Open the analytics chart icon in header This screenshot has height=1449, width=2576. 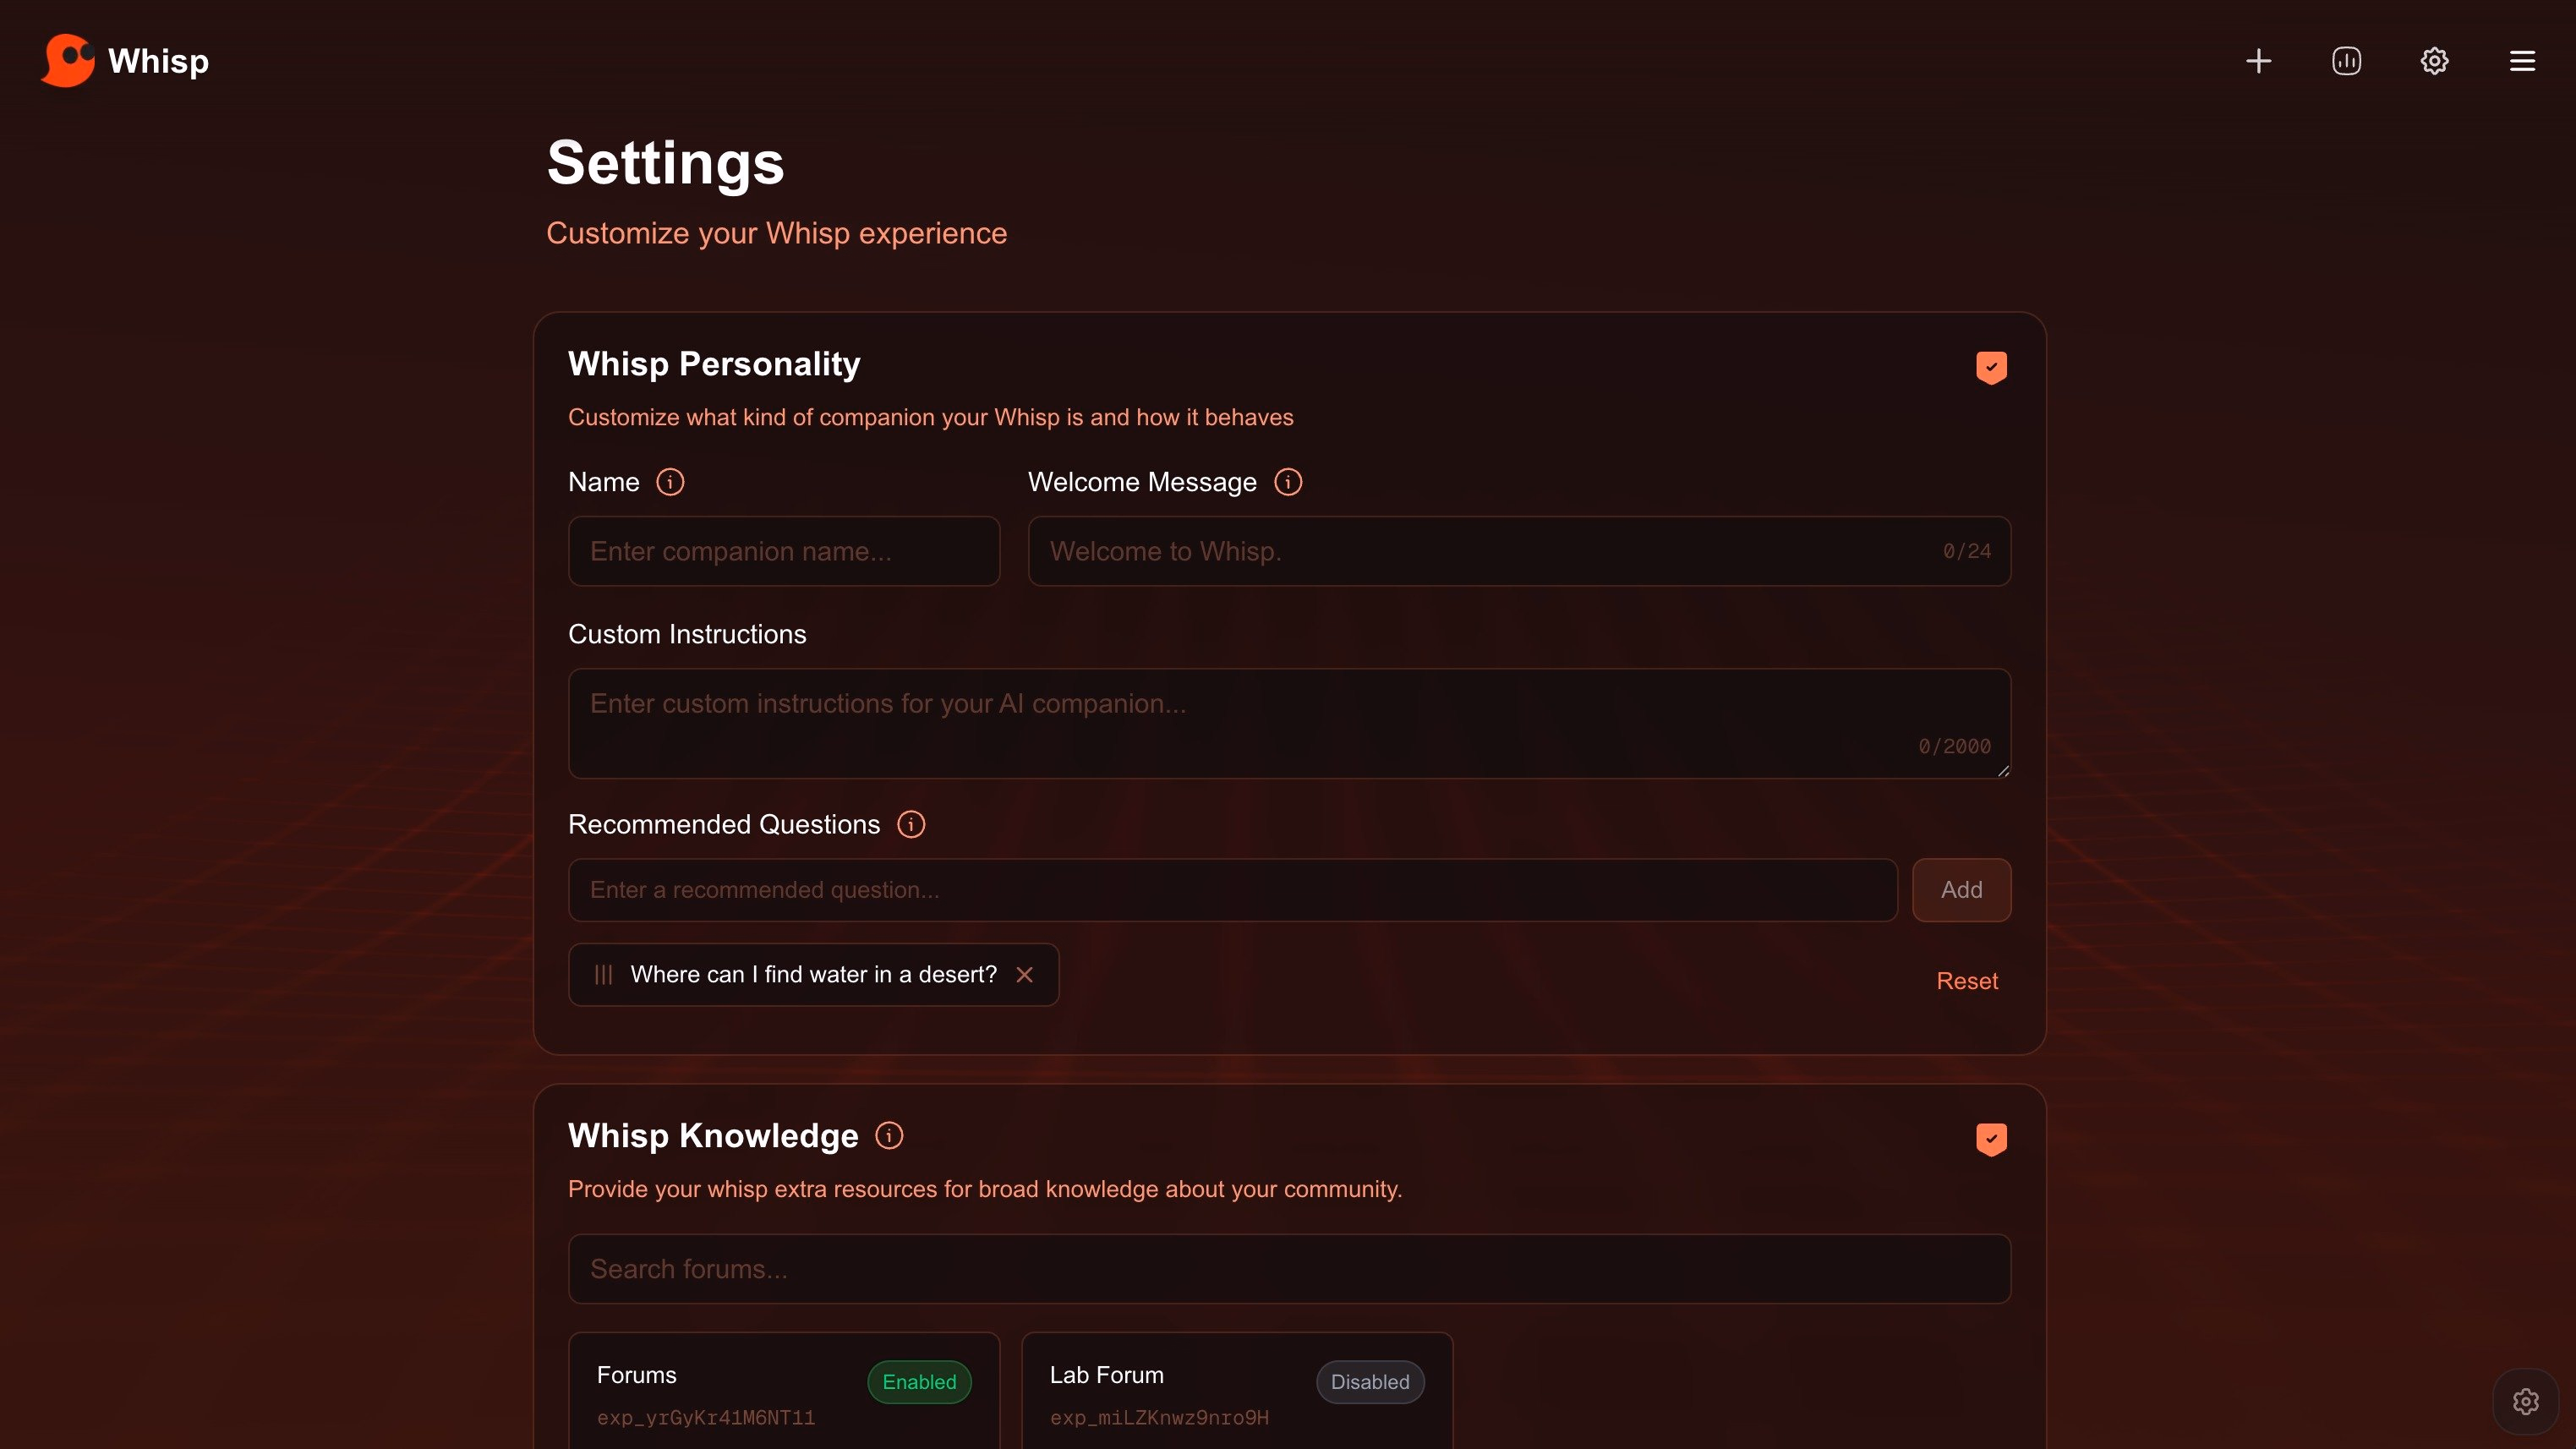click(2346, 61)
